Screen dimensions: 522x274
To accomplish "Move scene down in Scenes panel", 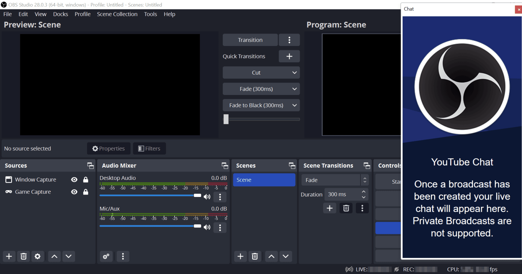I will click(285, 256).
